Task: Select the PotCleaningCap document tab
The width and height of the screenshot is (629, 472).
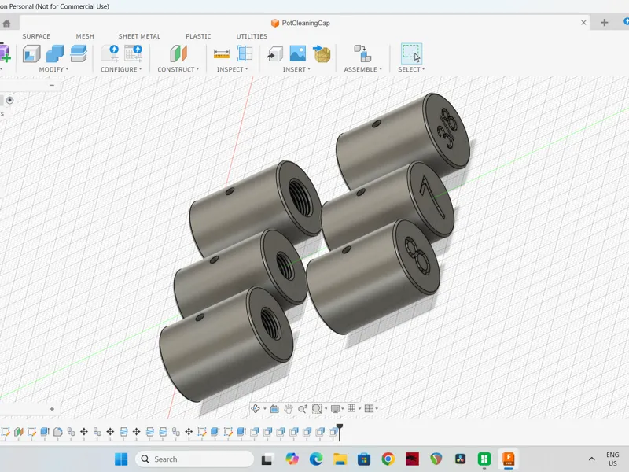Action: pyautogui.click(x=301, y=23)
